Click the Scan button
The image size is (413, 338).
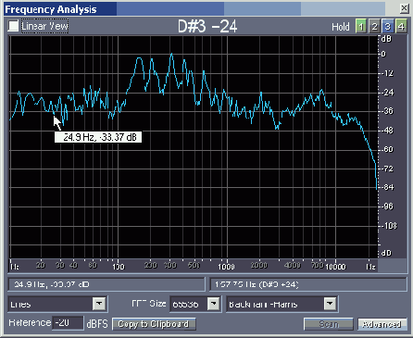point(329,324)
